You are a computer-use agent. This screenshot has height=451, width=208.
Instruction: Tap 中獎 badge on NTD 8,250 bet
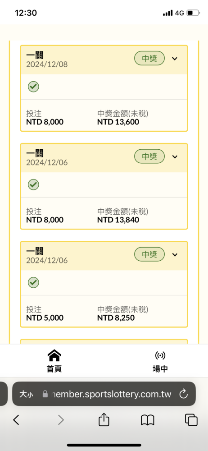(149, 254)
